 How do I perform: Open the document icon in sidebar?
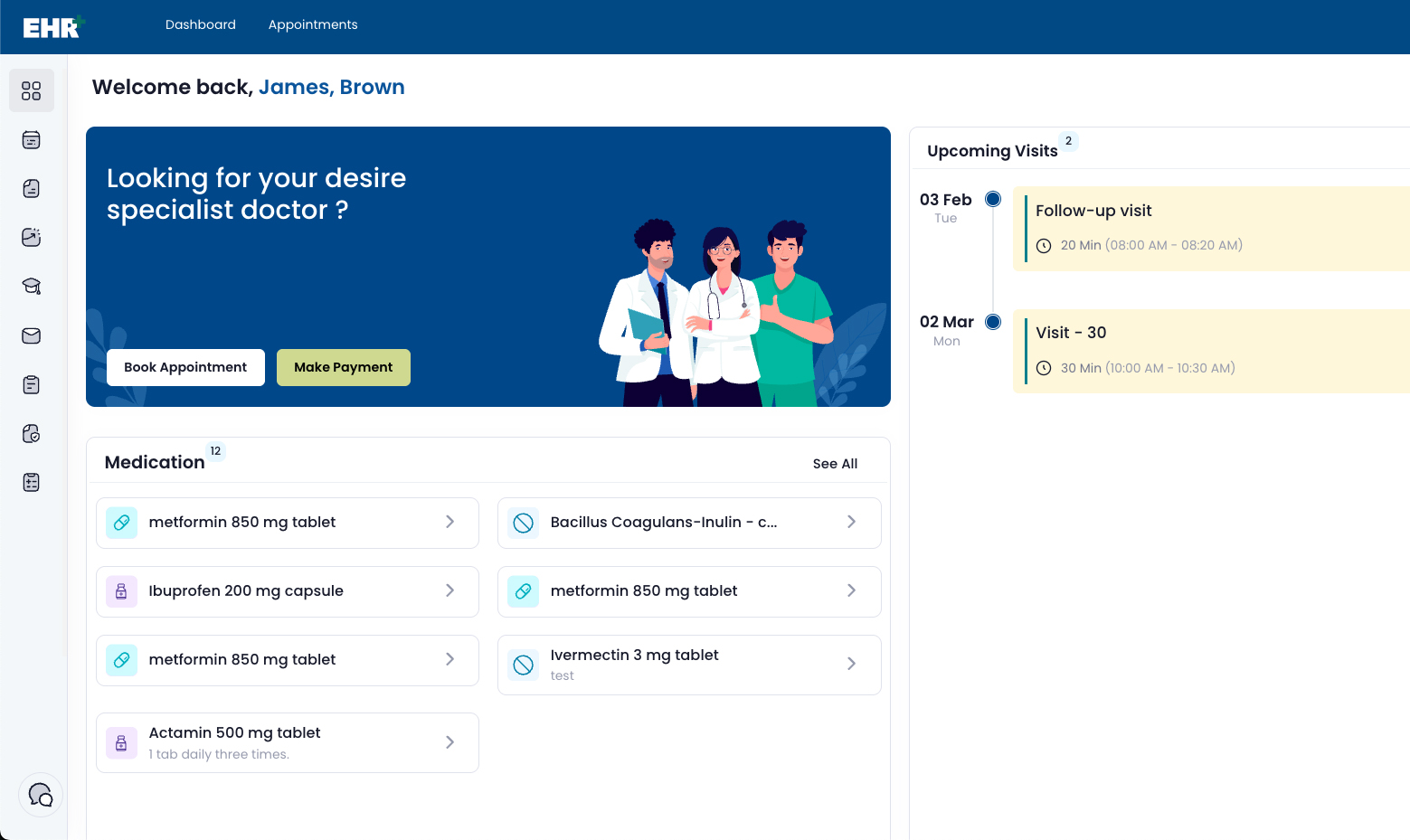32,189
